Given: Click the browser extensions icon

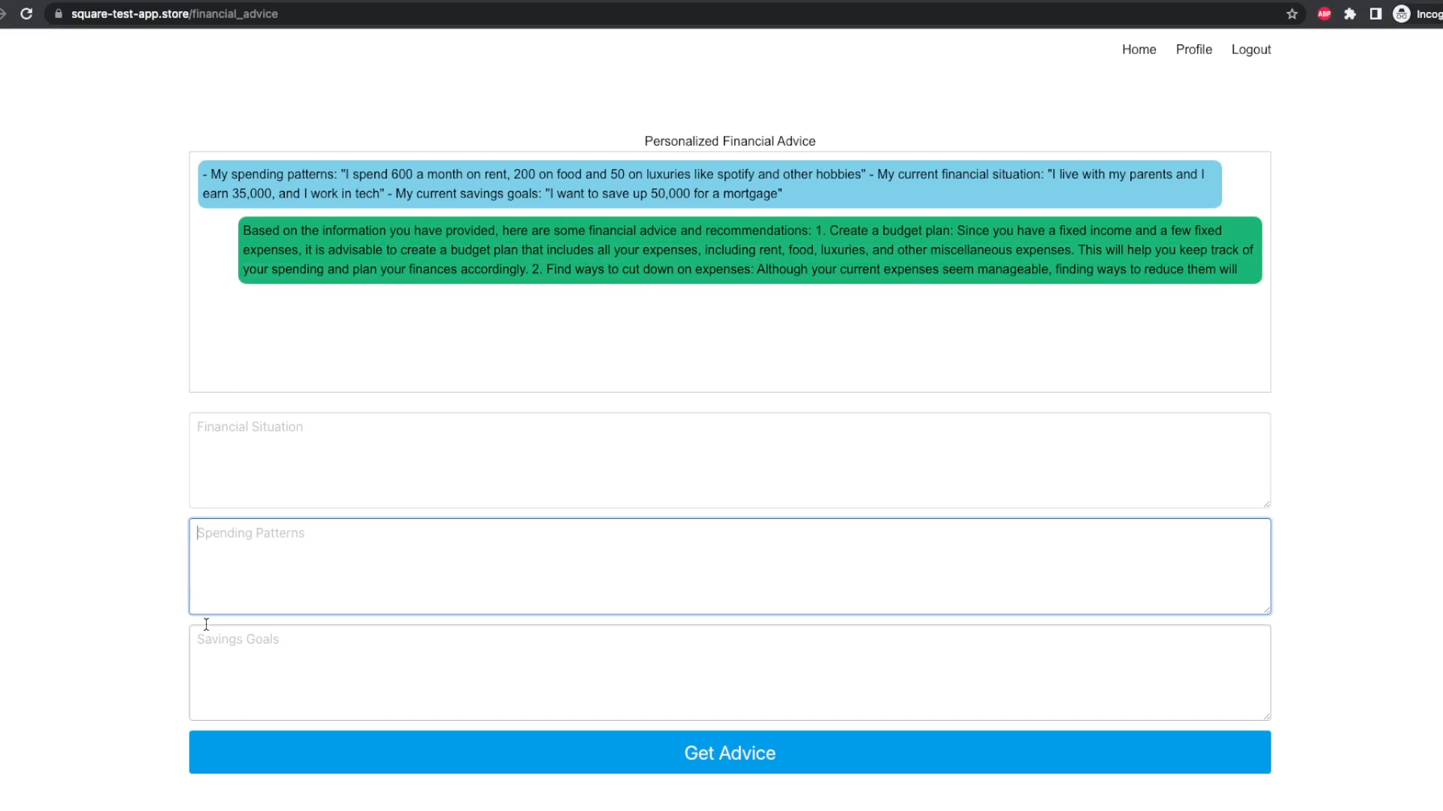Looking at the screenshot, I should 1350,14.
